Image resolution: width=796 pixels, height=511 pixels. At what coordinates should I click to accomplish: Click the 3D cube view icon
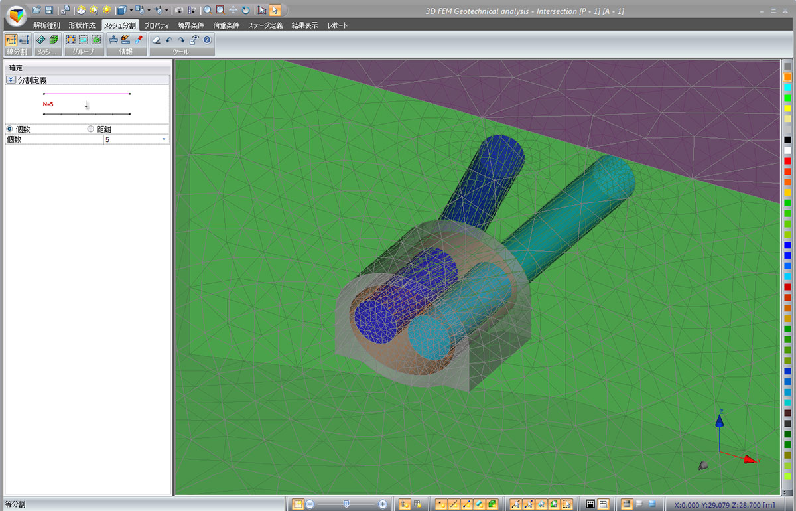tap(121, 10)
